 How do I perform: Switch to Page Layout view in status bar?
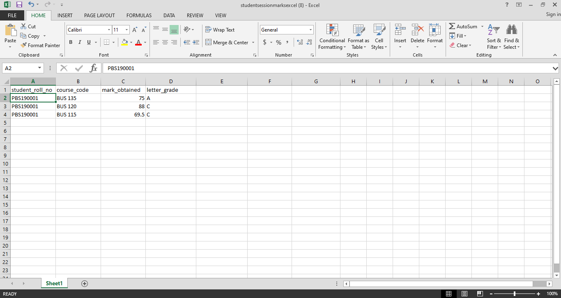pos(464,293)
